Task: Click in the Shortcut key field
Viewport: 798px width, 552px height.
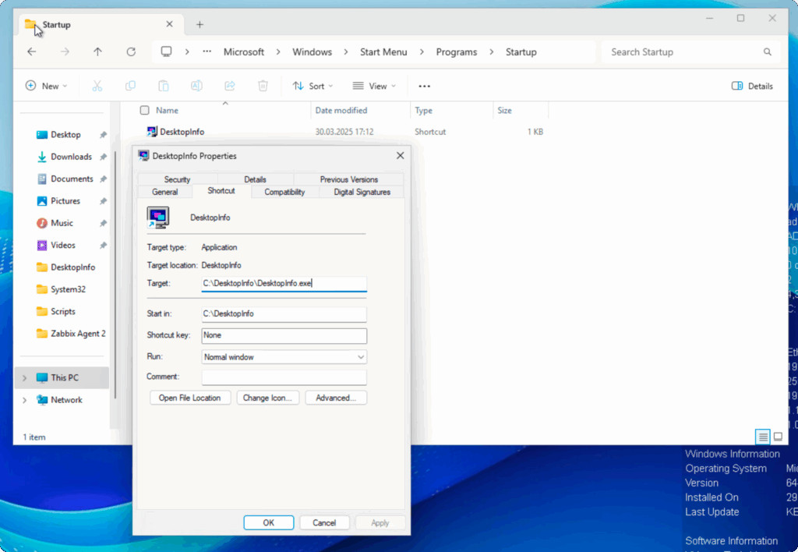Action: [284, 335]
